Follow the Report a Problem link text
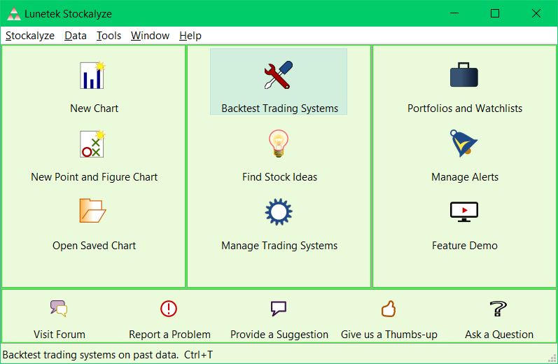The image size is (558, 364). pyautogui.click(x=169, y=335)
